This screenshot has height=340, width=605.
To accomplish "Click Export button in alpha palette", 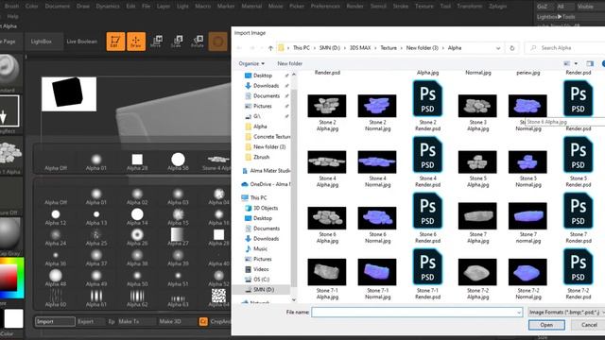I will pyautogui.click(x=86, y=321).
